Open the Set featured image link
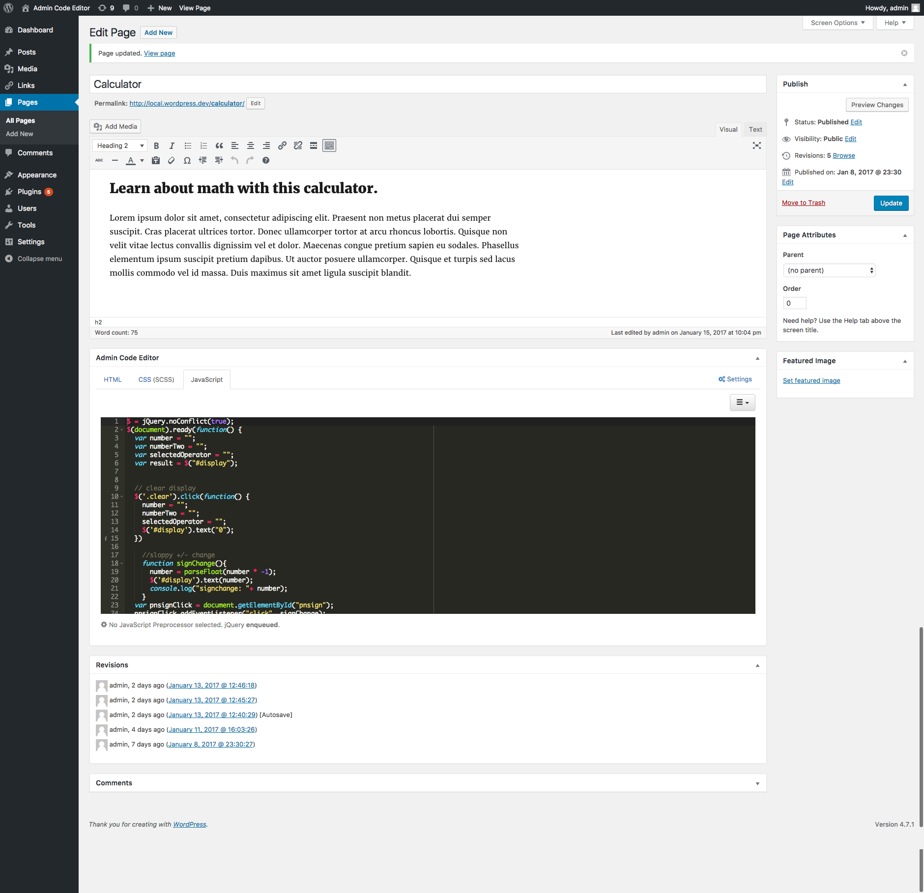 point(811,380)
